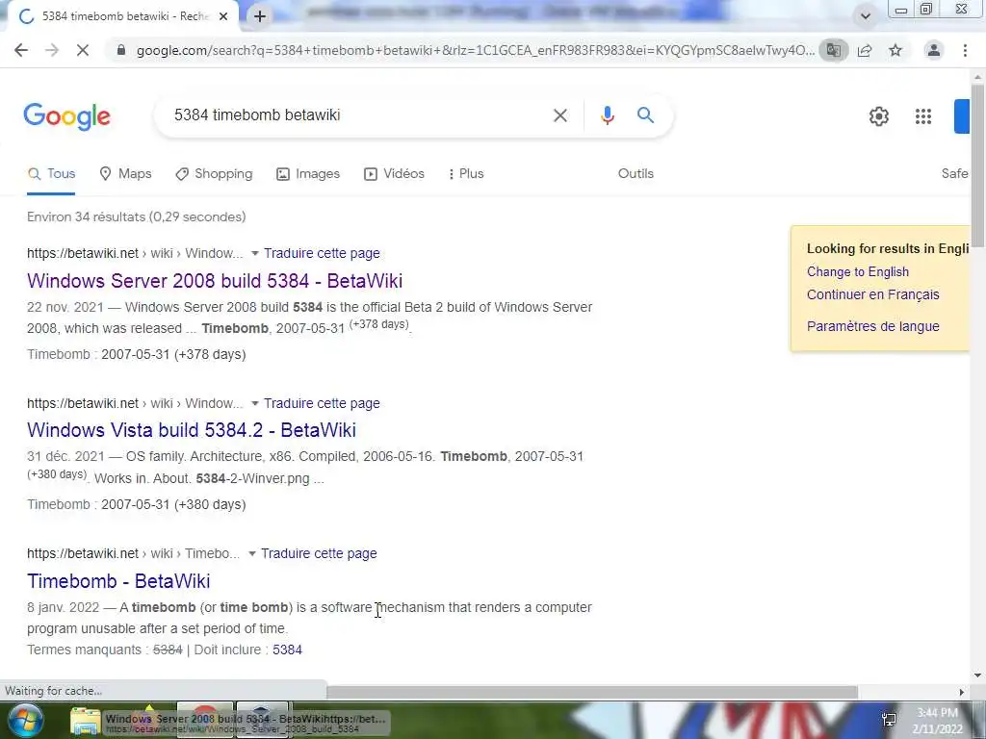Click the scroll right arrow
The image size is (986, 739).
(x=962, y=692)
